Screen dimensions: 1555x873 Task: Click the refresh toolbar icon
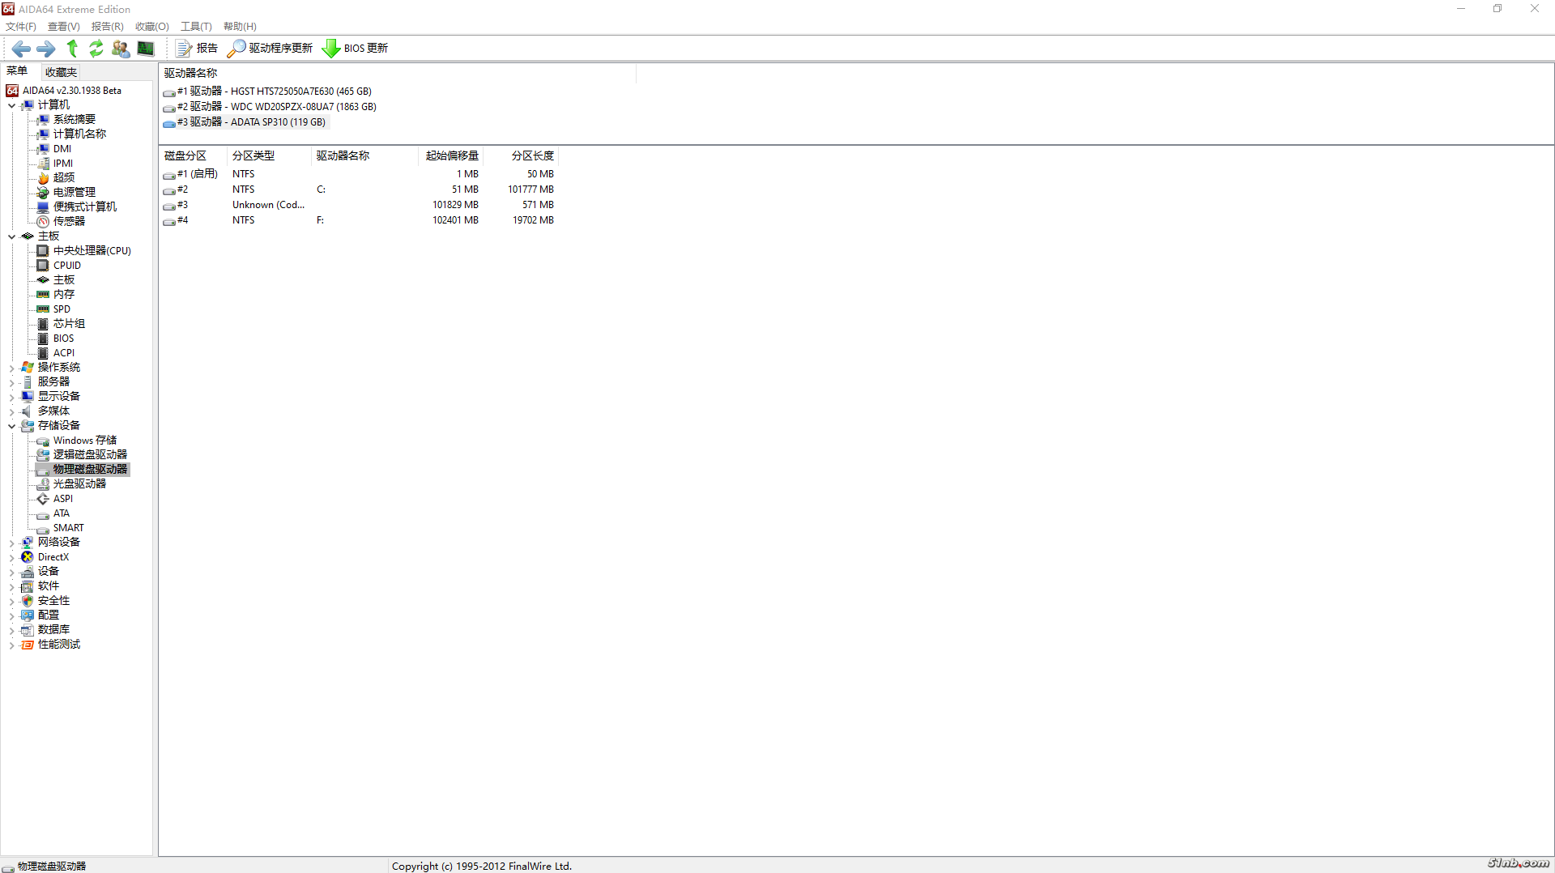pyautogui.click(x=96, y=49)
